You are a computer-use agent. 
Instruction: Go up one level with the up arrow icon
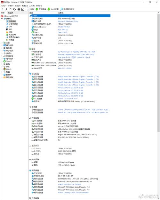[11, 9]
